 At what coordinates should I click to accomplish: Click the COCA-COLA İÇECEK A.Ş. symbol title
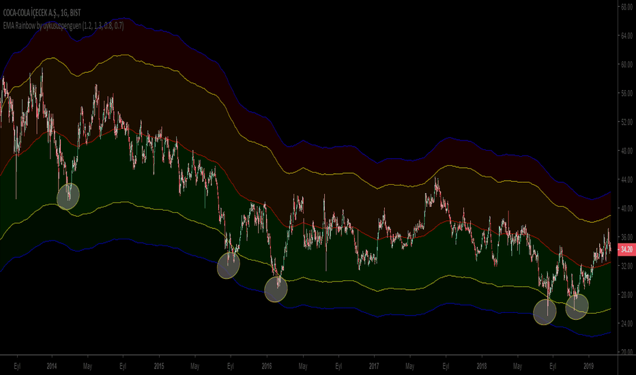(x=42, y=13)
